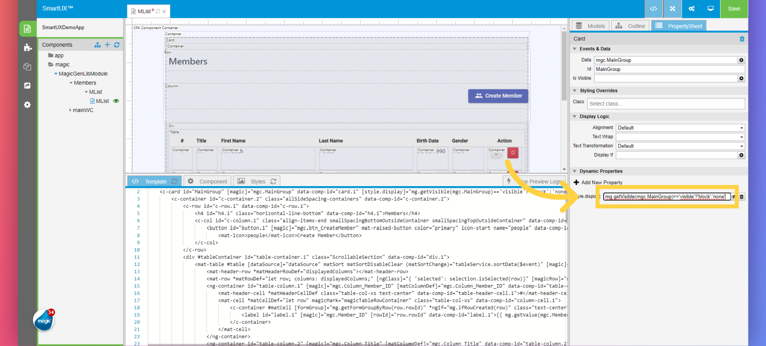This screenshot has width=766, height=346.
Task: Toggle the green eye next to MList
Action: click(116, 101)
